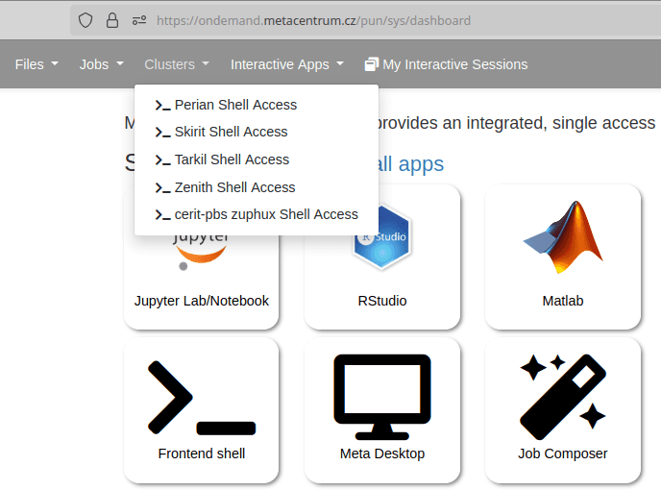Click the site permissions icon in address bar
661x490 pixels.
pos(138,19)
